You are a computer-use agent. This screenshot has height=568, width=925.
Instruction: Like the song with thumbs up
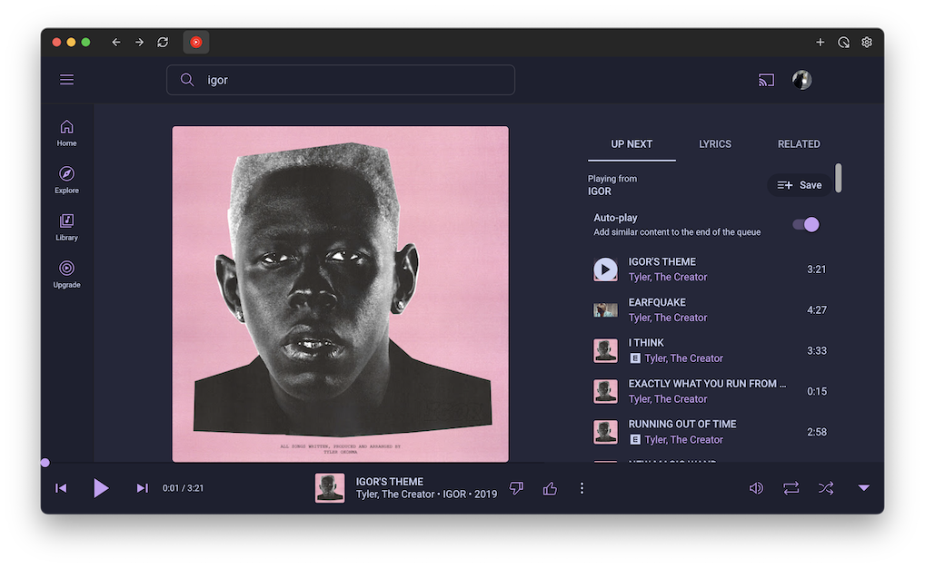(550, 488)
